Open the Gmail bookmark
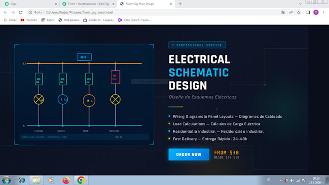Viewport: 329px width, 185px height. (x=10, y=20)
